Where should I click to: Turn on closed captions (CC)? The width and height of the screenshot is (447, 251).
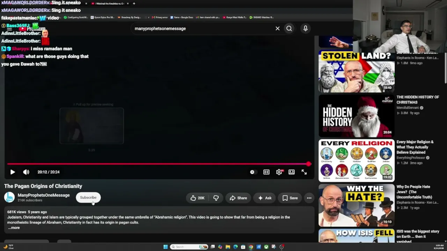click(x=266, y=172)
